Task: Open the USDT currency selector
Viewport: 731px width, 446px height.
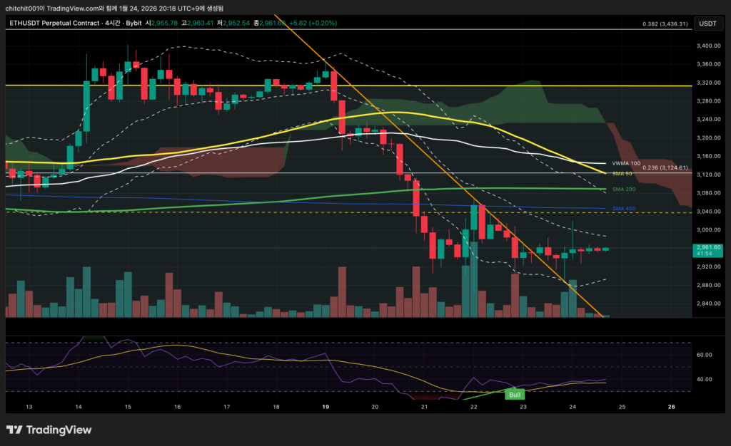Action: click(707, 24)
